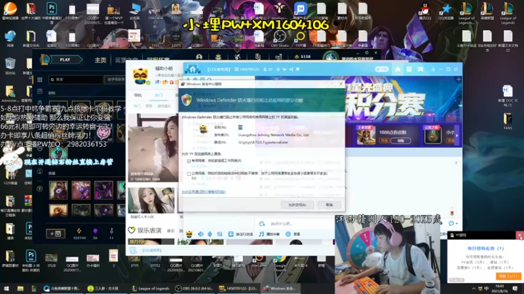Screen dimensions: 524x294
Task: Click the OBS Studio desktop icon
Action: 280,39
